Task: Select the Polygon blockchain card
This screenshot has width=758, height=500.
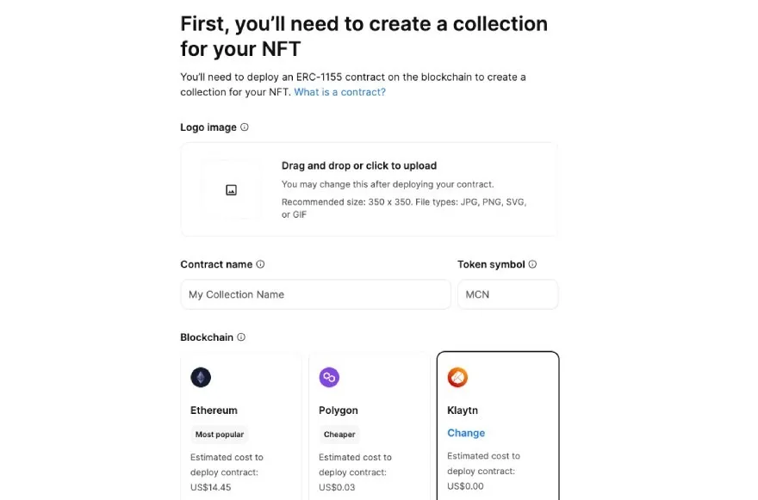Action: (370, 426)
